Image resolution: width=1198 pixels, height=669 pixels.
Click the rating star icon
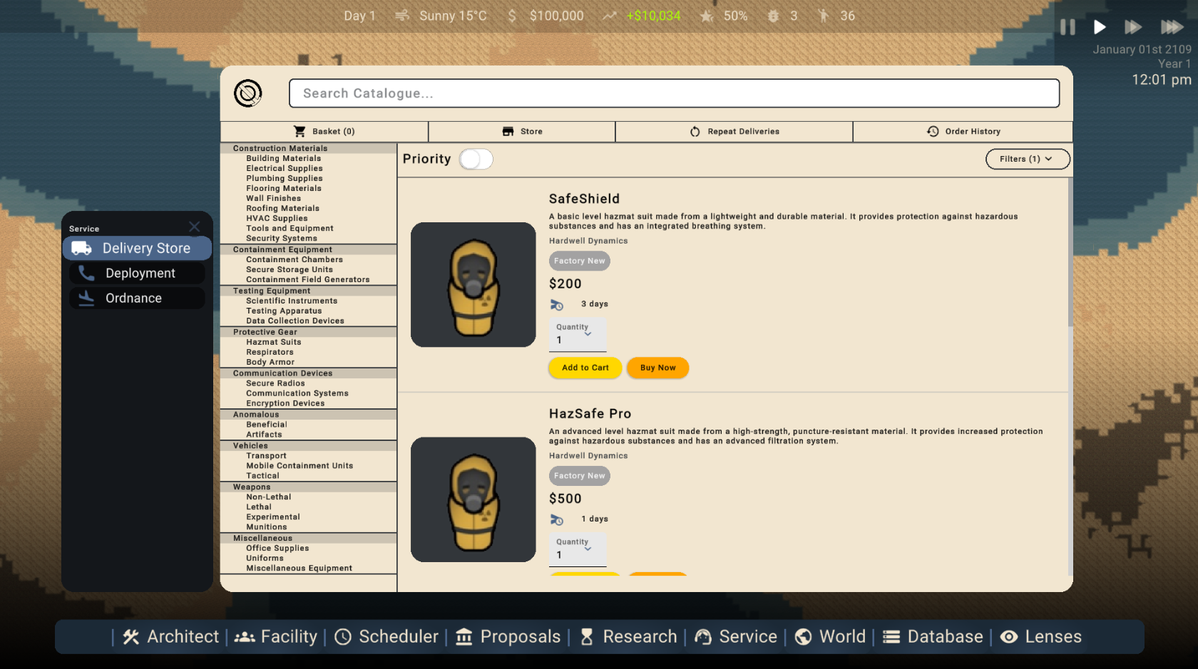[x=707, y=16]
